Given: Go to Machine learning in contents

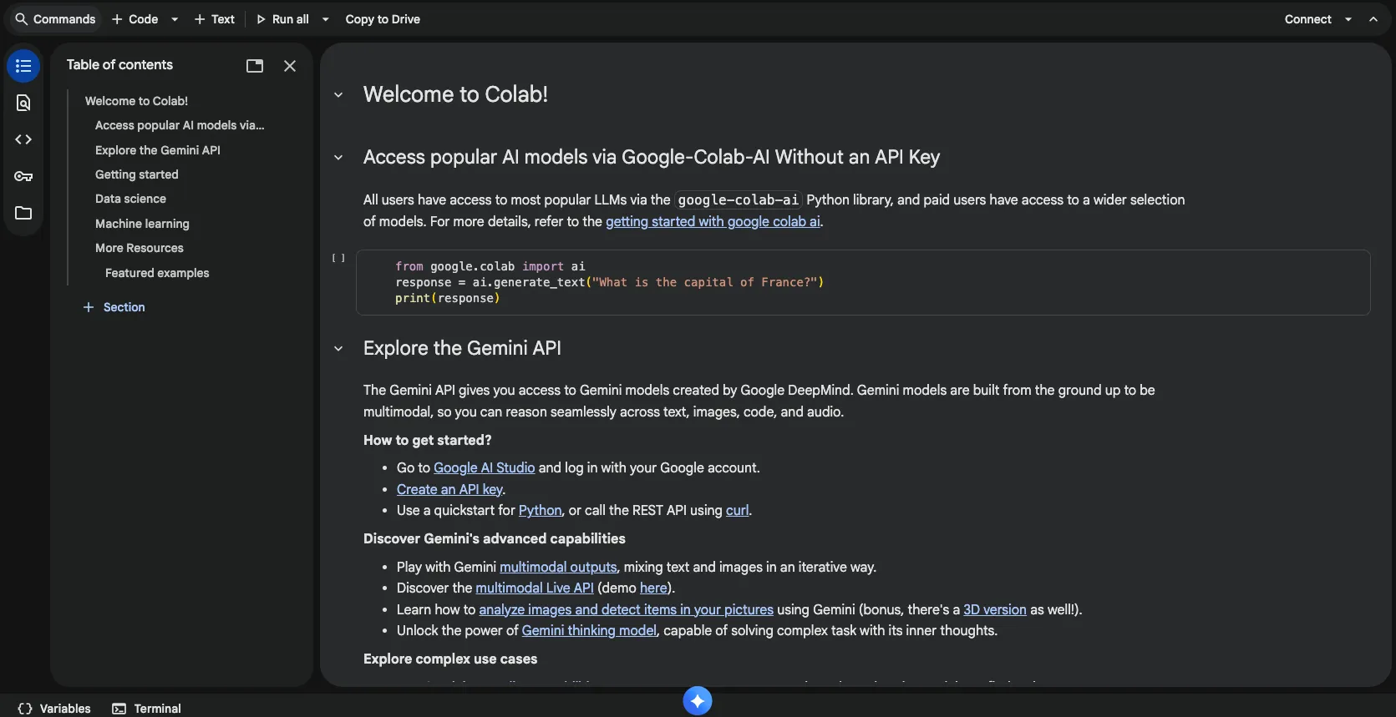Looking at the screenshot, I should (142, 224).
